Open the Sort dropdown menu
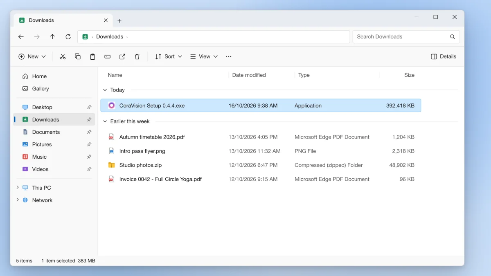The image size is (491, 276). [x=169, y=56]
